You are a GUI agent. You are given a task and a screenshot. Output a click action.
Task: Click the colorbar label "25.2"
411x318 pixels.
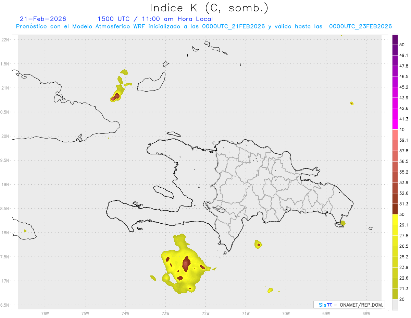click(x=404, y=257)
